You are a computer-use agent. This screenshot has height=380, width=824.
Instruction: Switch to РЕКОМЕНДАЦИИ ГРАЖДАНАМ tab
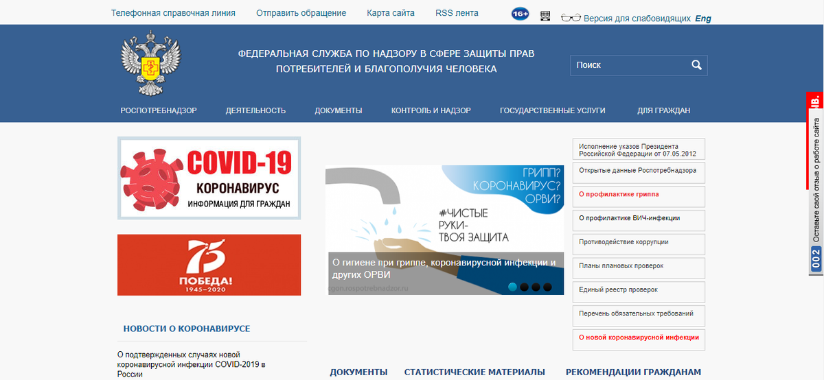tap(634, 372)
